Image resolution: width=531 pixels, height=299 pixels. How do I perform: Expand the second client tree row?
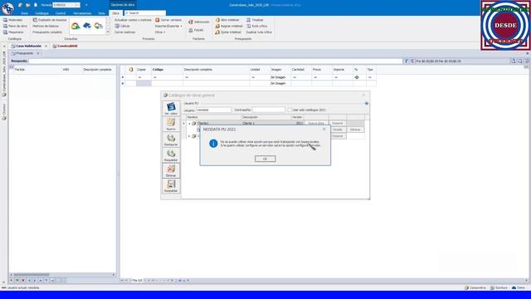189,136
